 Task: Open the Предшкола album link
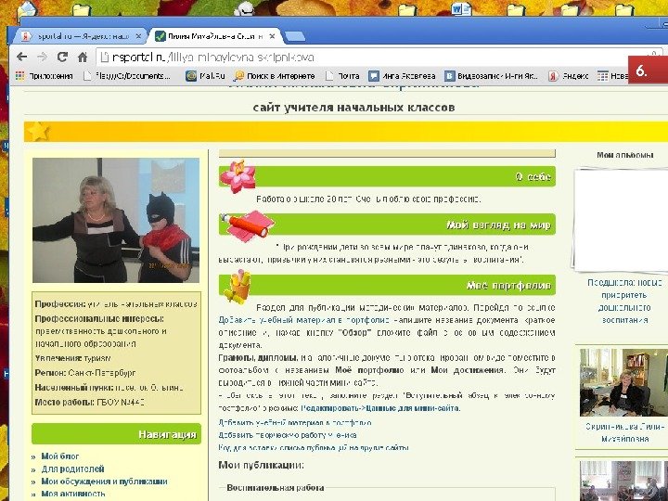pos(625,302)
